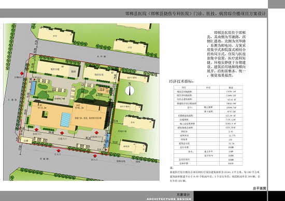The image size is (285, 201).
Task: Click the 项目 header cell of the table
Action: 185,88
